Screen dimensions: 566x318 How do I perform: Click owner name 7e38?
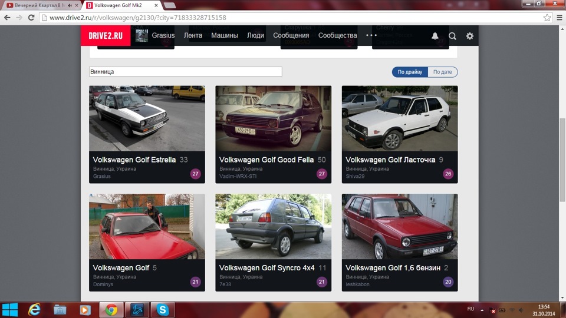225,284
